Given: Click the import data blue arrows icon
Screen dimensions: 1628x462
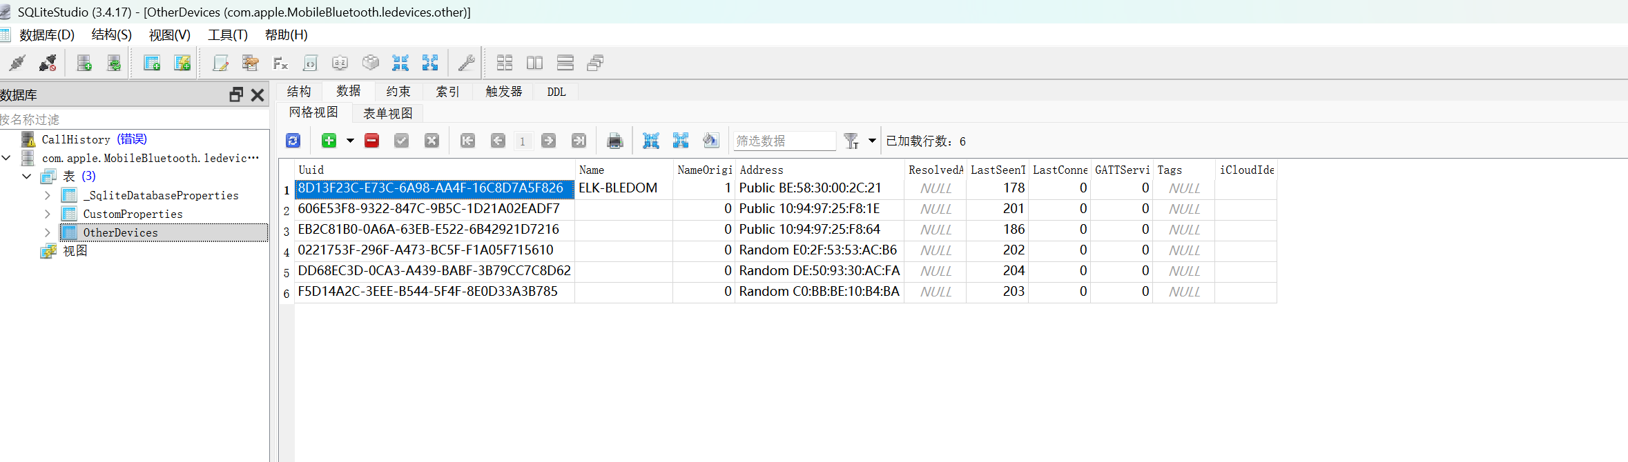Looking at the screenshot, I should click(x=400, y=63).
